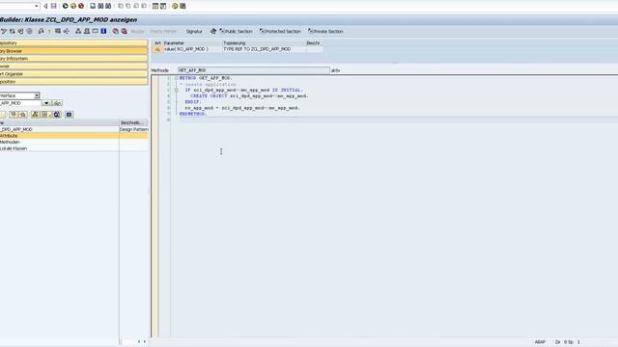This screenshot has height=347, width=618.
Task: Click the Create Shortcut icon
Action: tap(163, 6)
